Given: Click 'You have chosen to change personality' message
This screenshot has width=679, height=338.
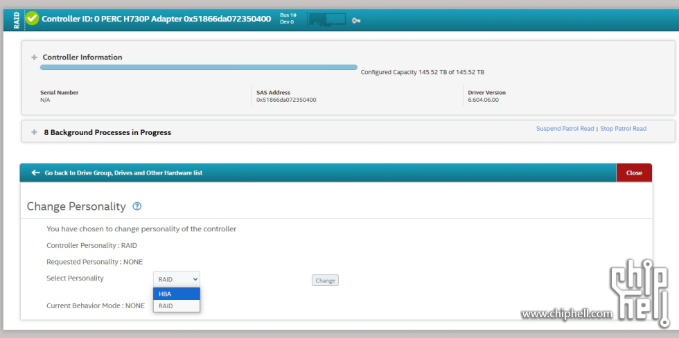Looking at the screenshot, I should pos(141,229).
